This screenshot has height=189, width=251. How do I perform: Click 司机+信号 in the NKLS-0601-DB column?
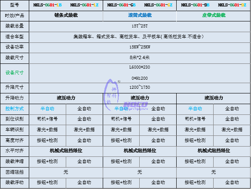click(195, 119)
